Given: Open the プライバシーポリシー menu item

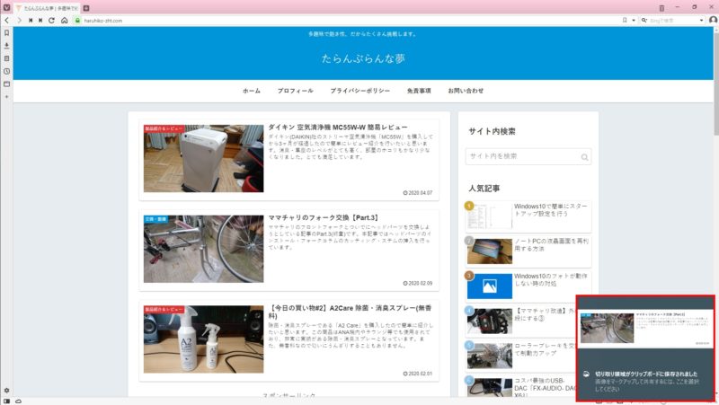Looking at the screenshot, I should coord(360,91).
